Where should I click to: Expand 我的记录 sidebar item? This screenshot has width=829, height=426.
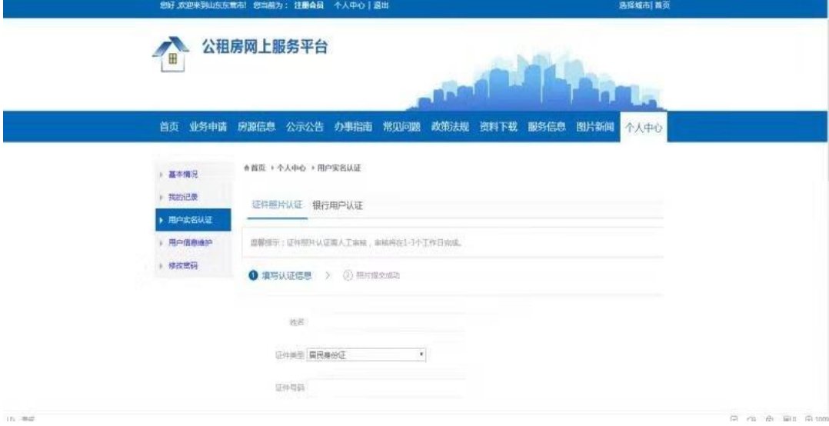[x=183, y=197]
